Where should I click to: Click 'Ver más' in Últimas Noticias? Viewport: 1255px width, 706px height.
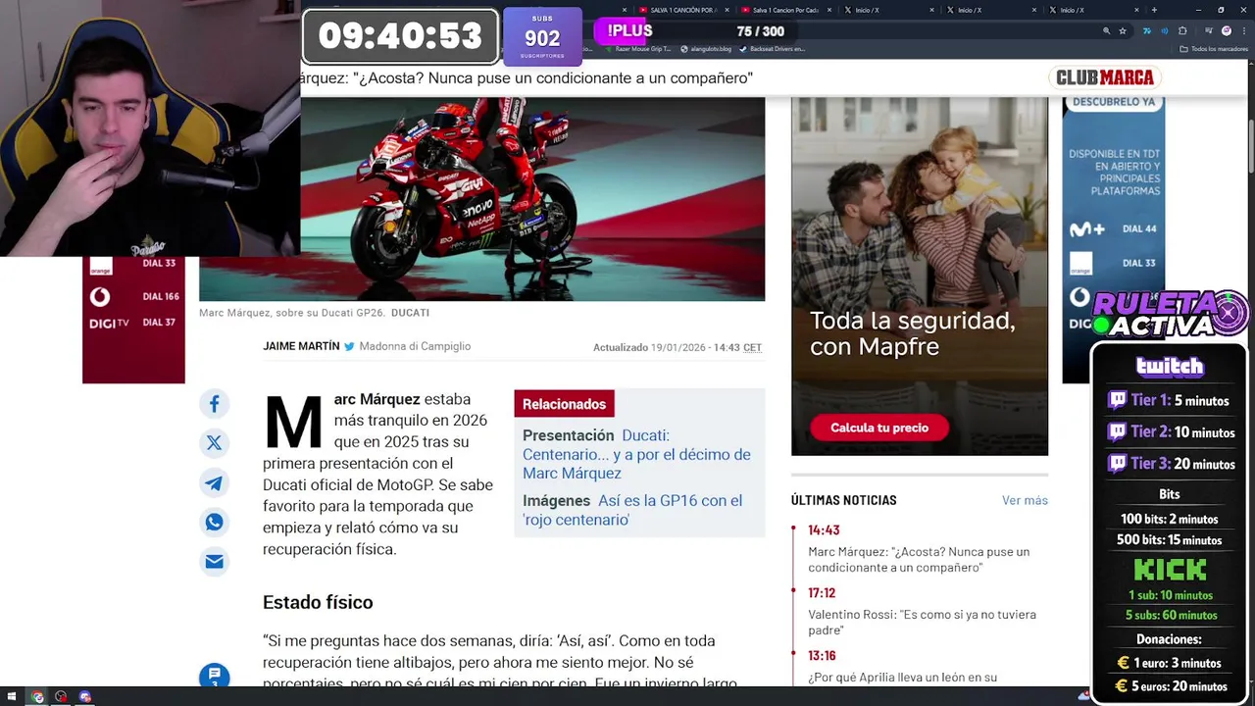point(1025,500)
